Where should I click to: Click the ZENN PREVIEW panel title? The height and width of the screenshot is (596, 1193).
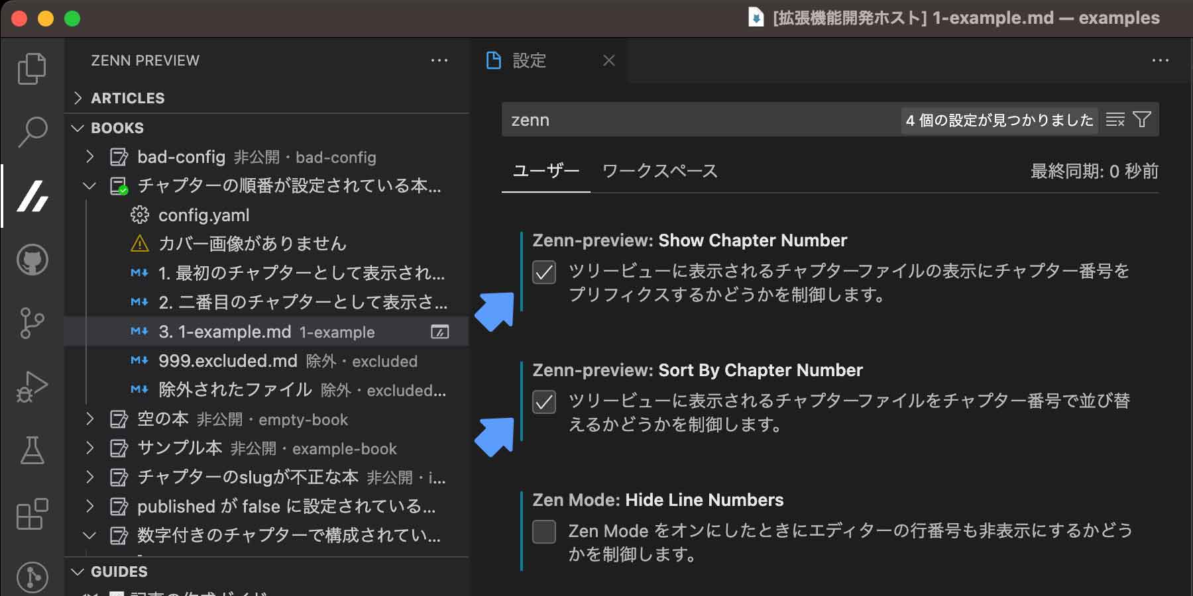coord(145,60)
